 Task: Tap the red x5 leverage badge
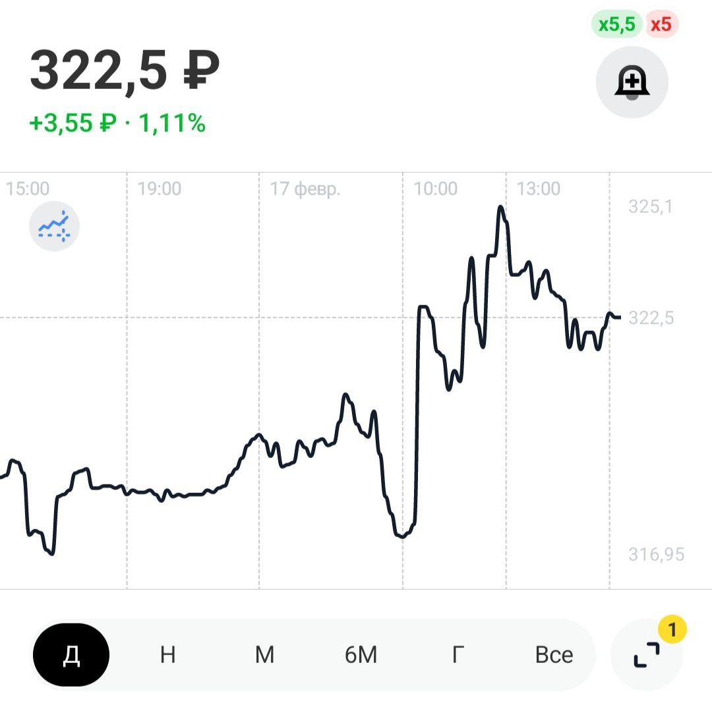[x=661, y=25]
